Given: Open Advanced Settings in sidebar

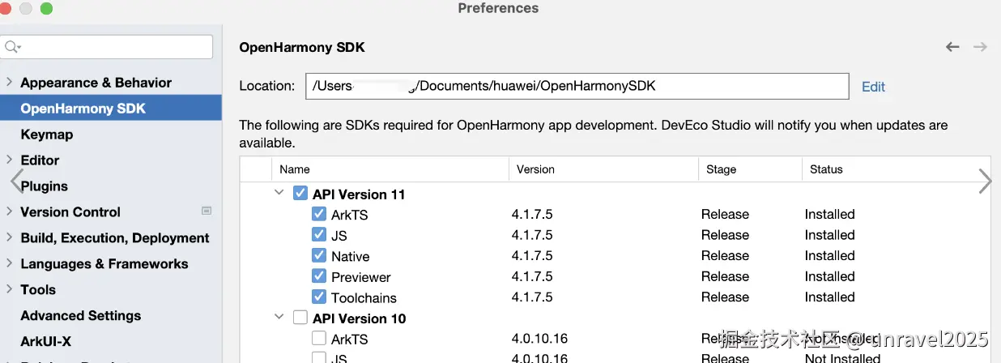Looking at the screenshot, I should tap(80, 316).
